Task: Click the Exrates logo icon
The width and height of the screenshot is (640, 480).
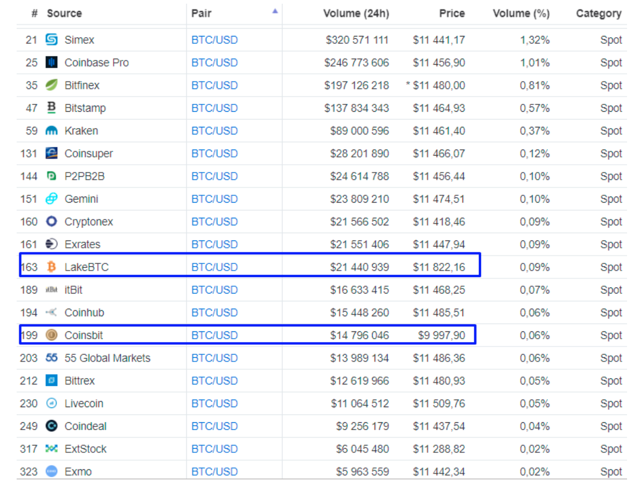Action: click(51, 244)
